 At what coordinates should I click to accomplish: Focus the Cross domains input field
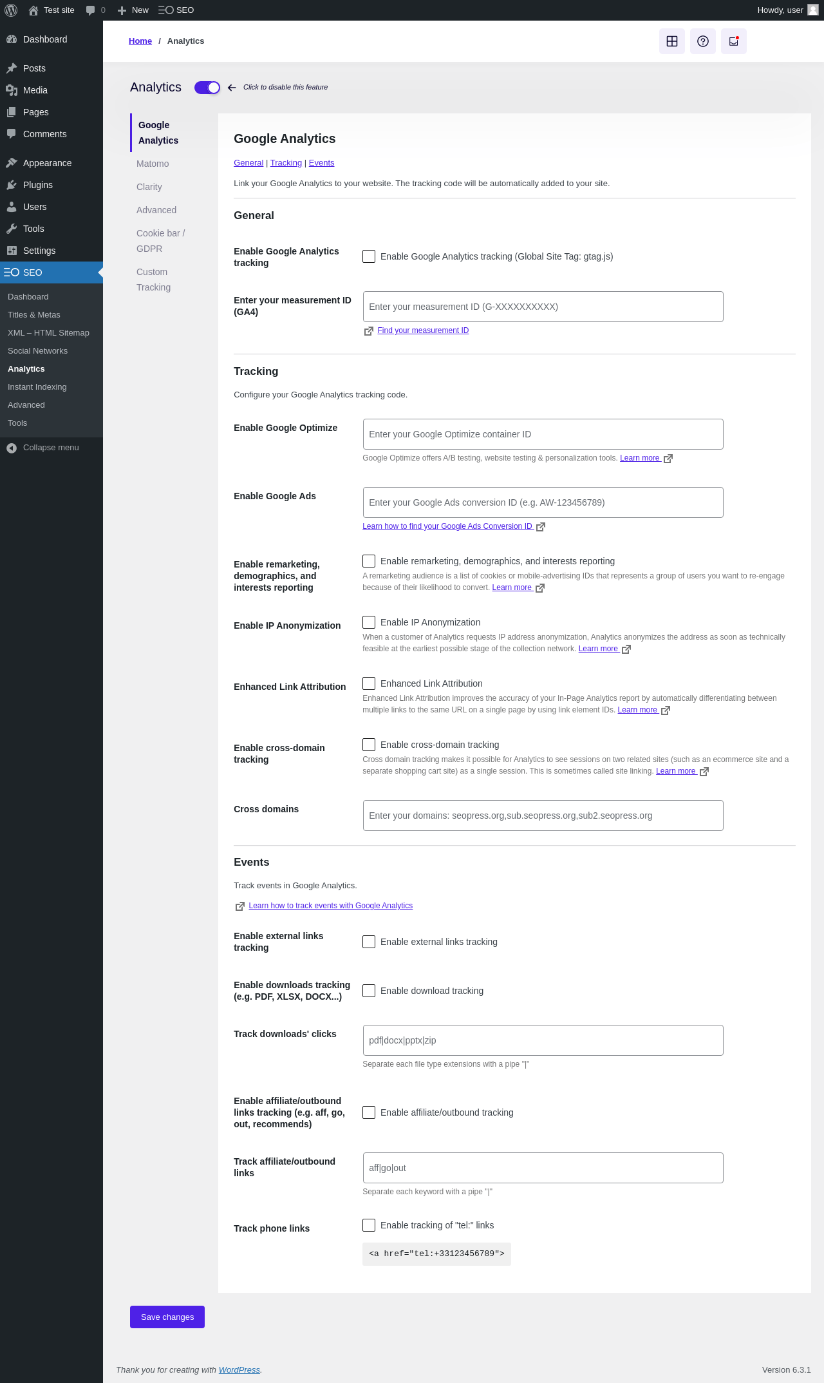point(543,815)
